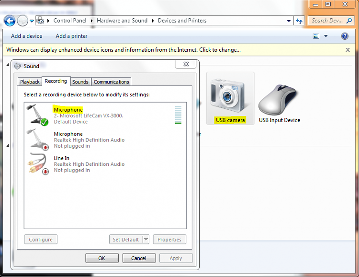Click the Apply button
Viewport: 359px width, 277px height.
pos(176,258)
